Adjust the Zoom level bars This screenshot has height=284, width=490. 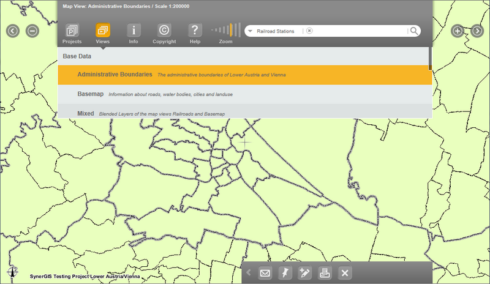pyautogui.click(x=226, y=30)
